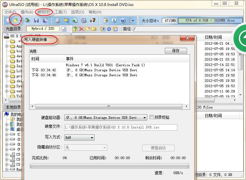
Task: Click the message list horizontal scrollbar
Action: coord(109,107)
